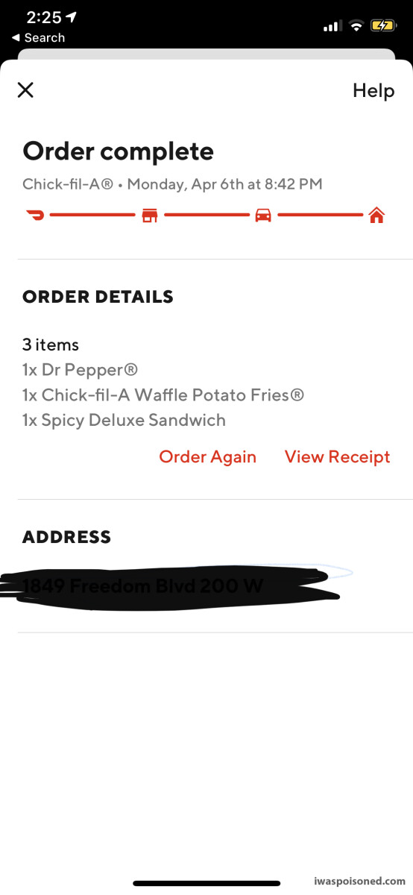
Task: Tap the location arrow beside the time
Action: click(72, 17)
